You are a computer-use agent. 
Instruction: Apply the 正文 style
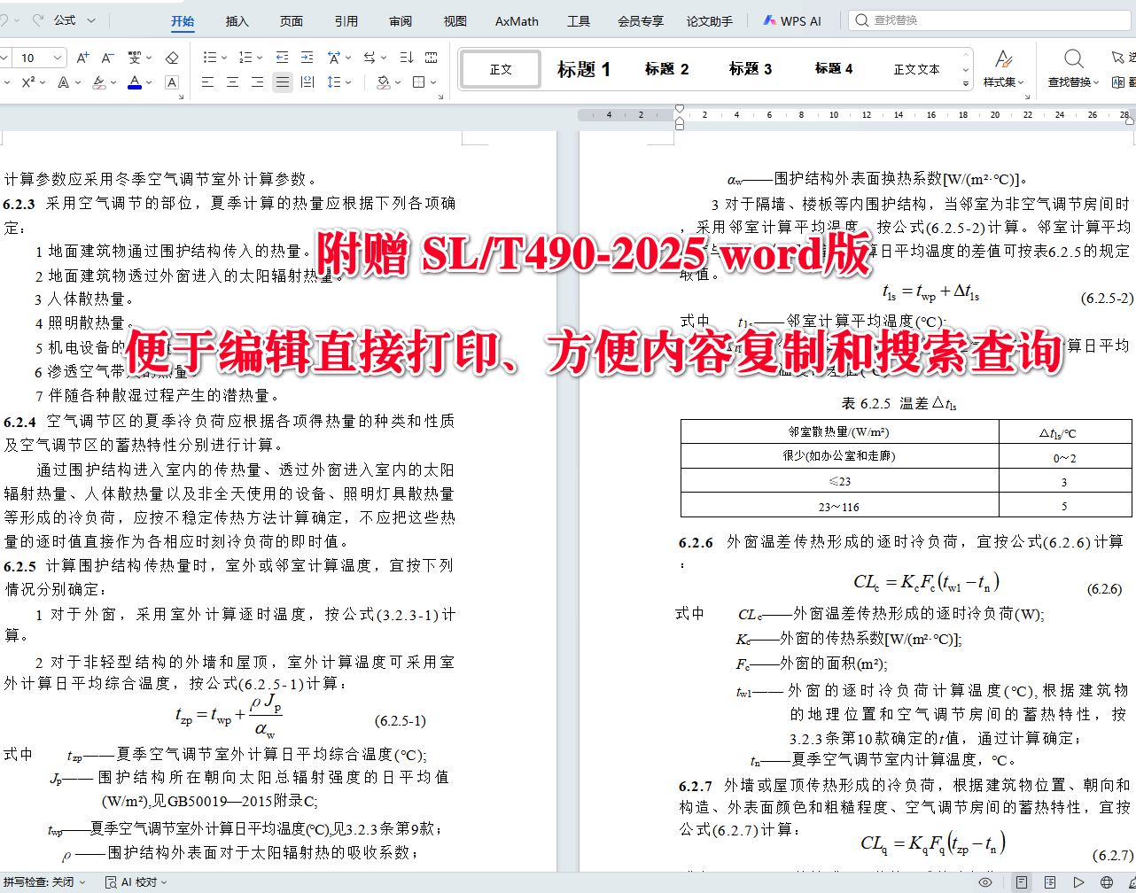pos(501,69)
